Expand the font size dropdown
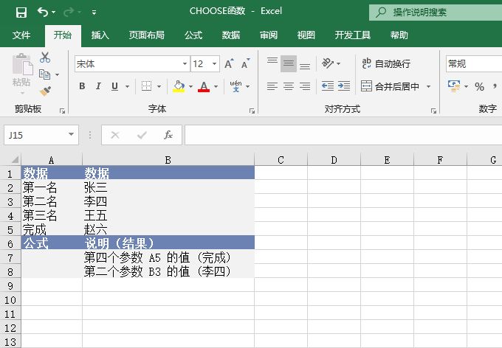The width and height of the screenshot is (502, 348). pyautogui.click(x=214, y=64)
